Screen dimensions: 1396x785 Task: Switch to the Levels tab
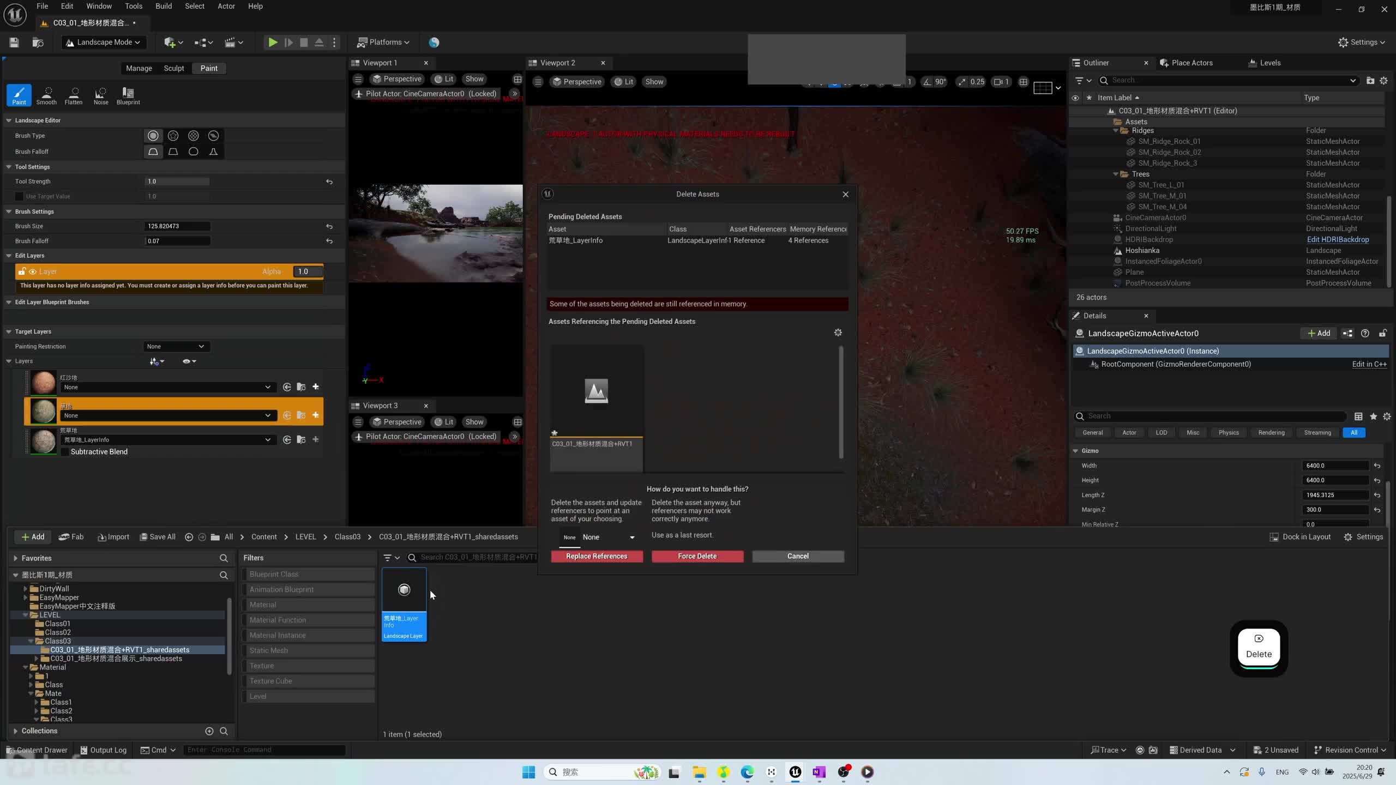click(1265, 63)
